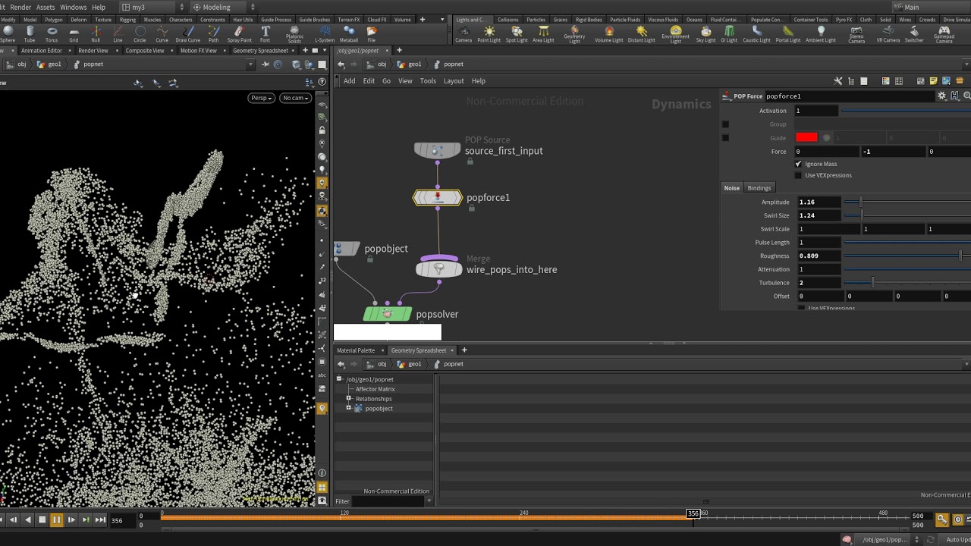Switch to the Material Palette tab
The height and width of the screenshot is (546, 971).
point(356,350)
